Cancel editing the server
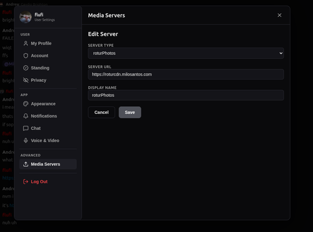The height and width of the screenshot is (232, 313). (101, 113)
